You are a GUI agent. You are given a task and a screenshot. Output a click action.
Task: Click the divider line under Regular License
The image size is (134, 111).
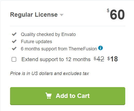(68, 26)
